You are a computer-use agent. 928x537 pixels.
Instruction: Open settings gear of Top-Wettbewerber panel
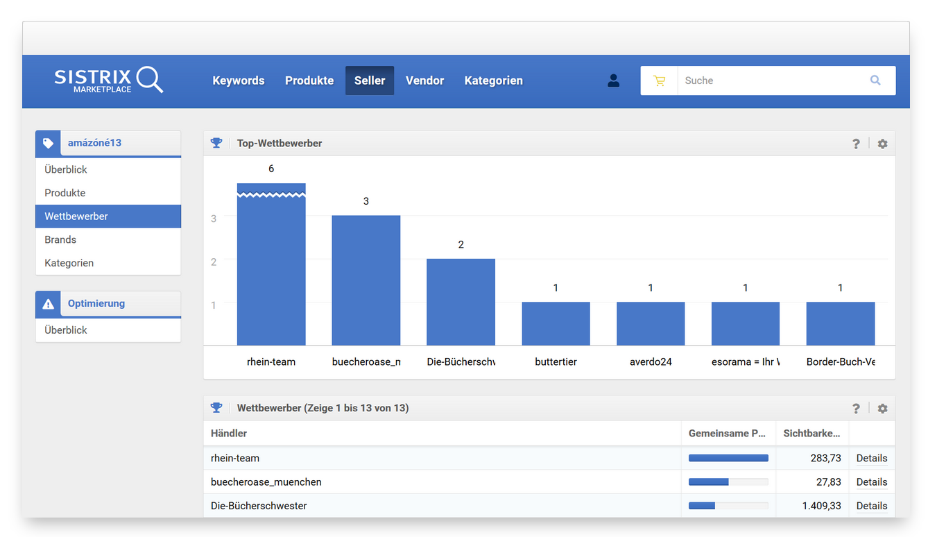point(882,144)
